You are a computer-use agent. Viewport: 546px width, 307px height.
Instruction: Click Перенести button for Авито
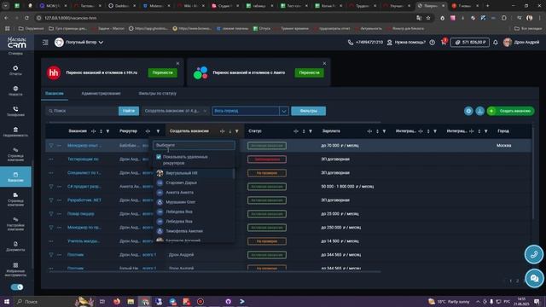click(309, 72)
